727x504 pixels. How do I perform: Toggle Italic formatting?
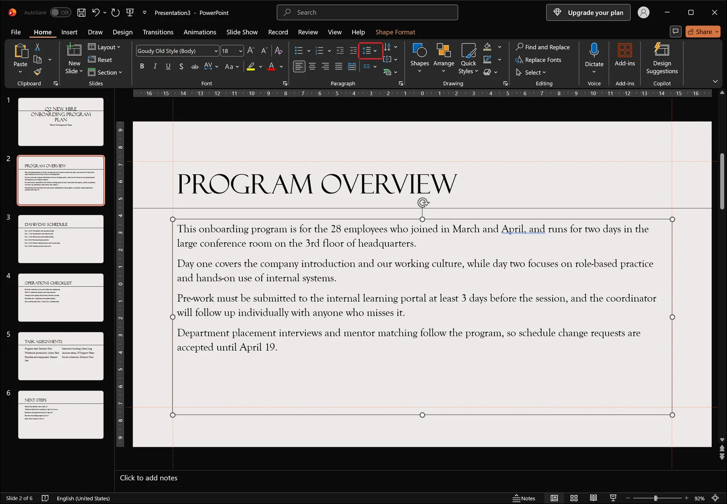tap(155, 66)
